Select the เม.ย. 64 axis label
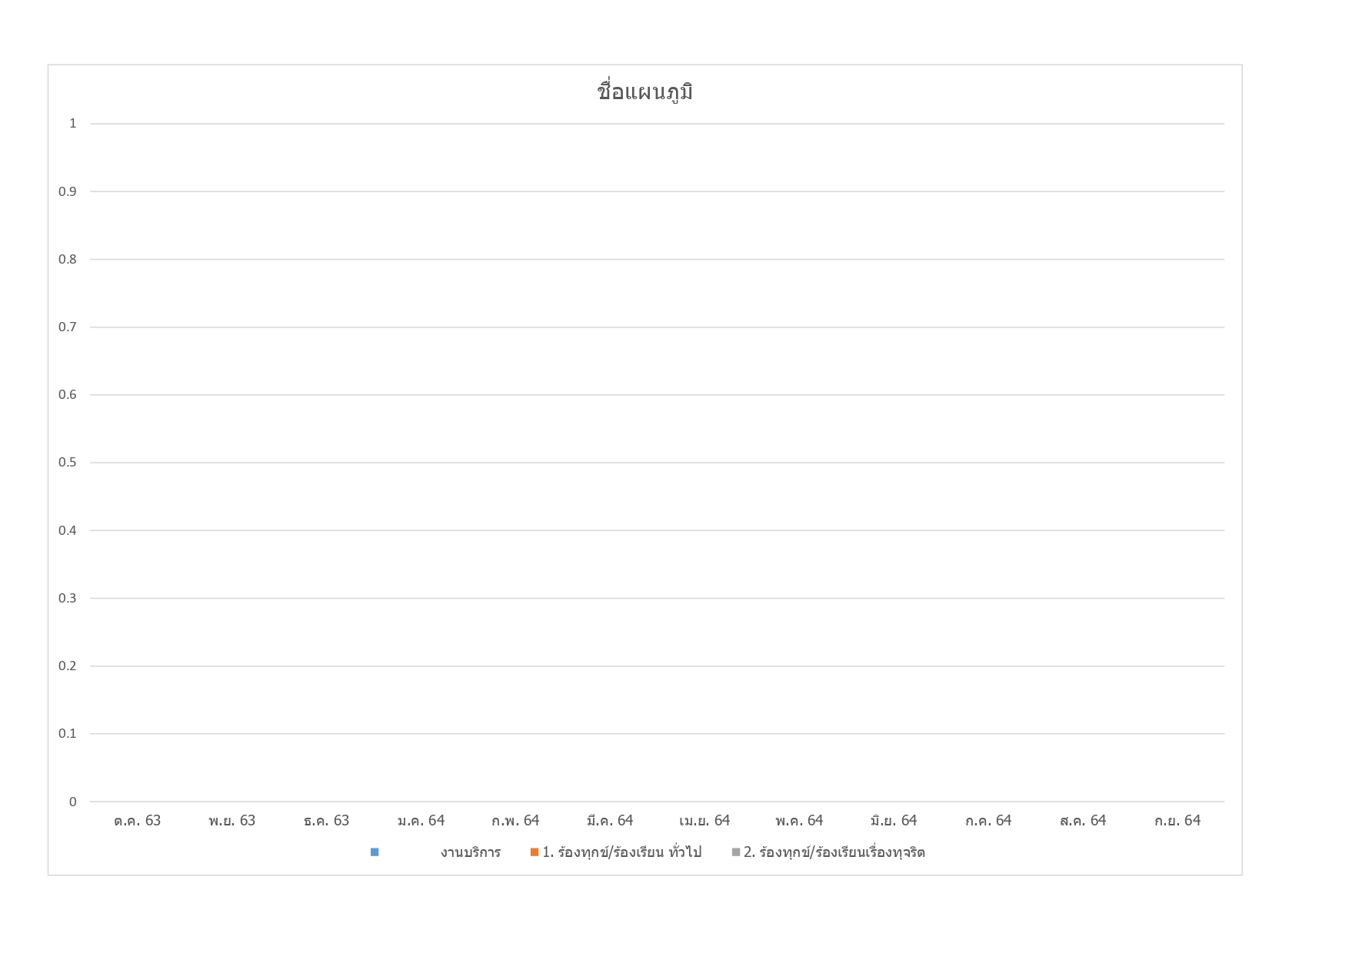 pyautogui.click(x=704, y=821)
